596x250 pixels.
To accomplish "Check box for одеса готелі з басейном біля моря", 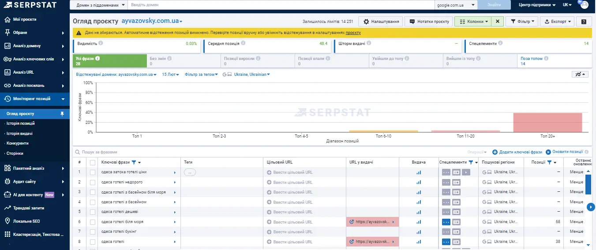I will 93,192.
